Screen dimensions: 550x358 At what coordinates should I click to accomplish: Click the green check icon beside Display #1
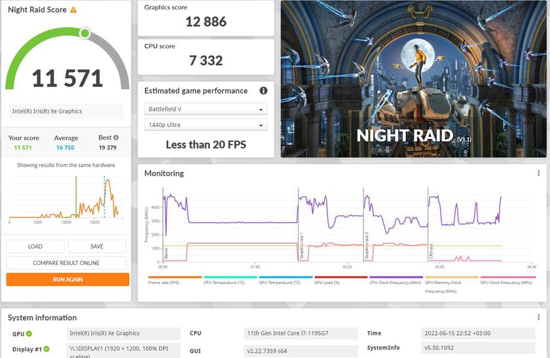(47, 348)
